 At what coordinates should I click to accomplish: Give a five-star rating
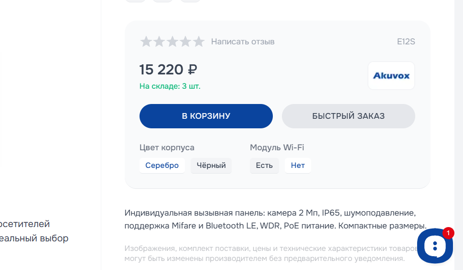click(199, 42)
